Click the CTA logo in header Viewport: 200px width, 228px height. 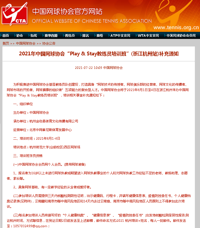tap(15, 14)
